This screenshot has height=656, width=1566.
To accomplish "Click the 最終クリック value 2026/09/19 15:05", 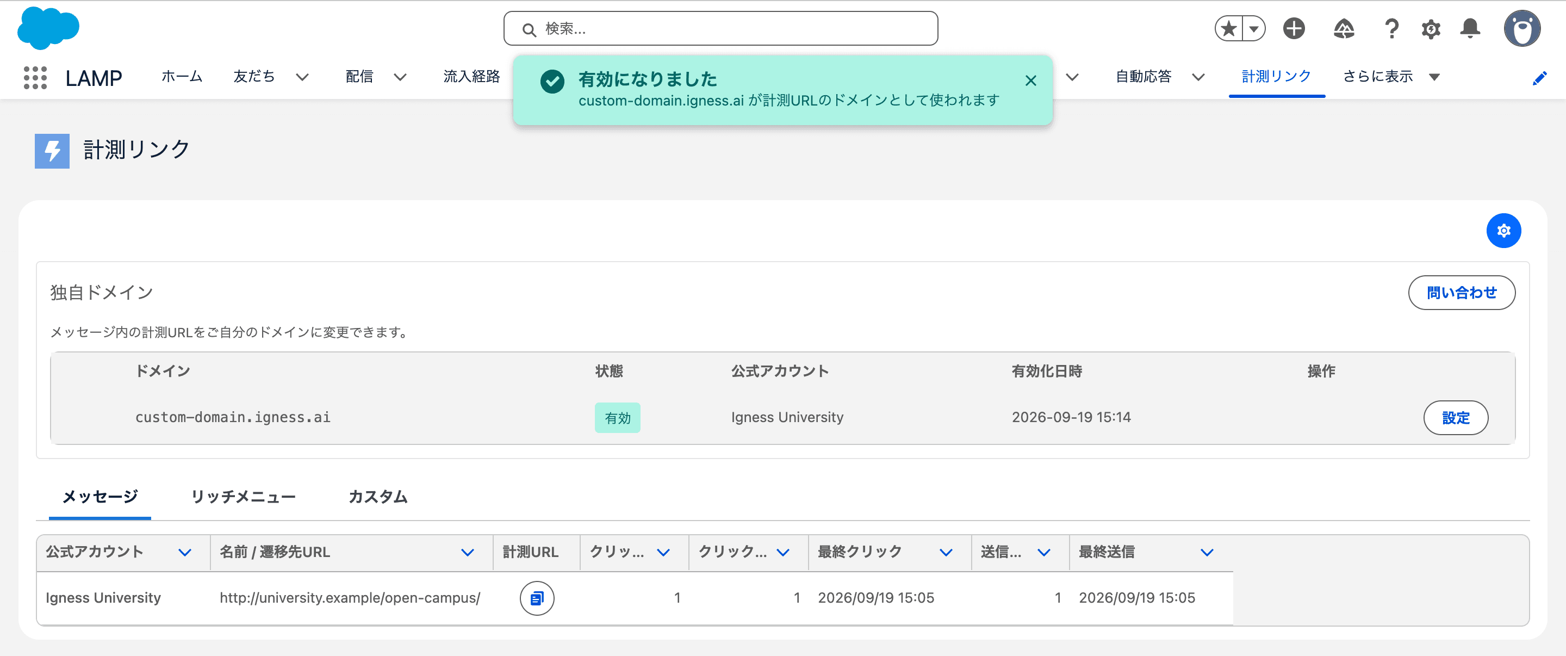I will [876, 598].
